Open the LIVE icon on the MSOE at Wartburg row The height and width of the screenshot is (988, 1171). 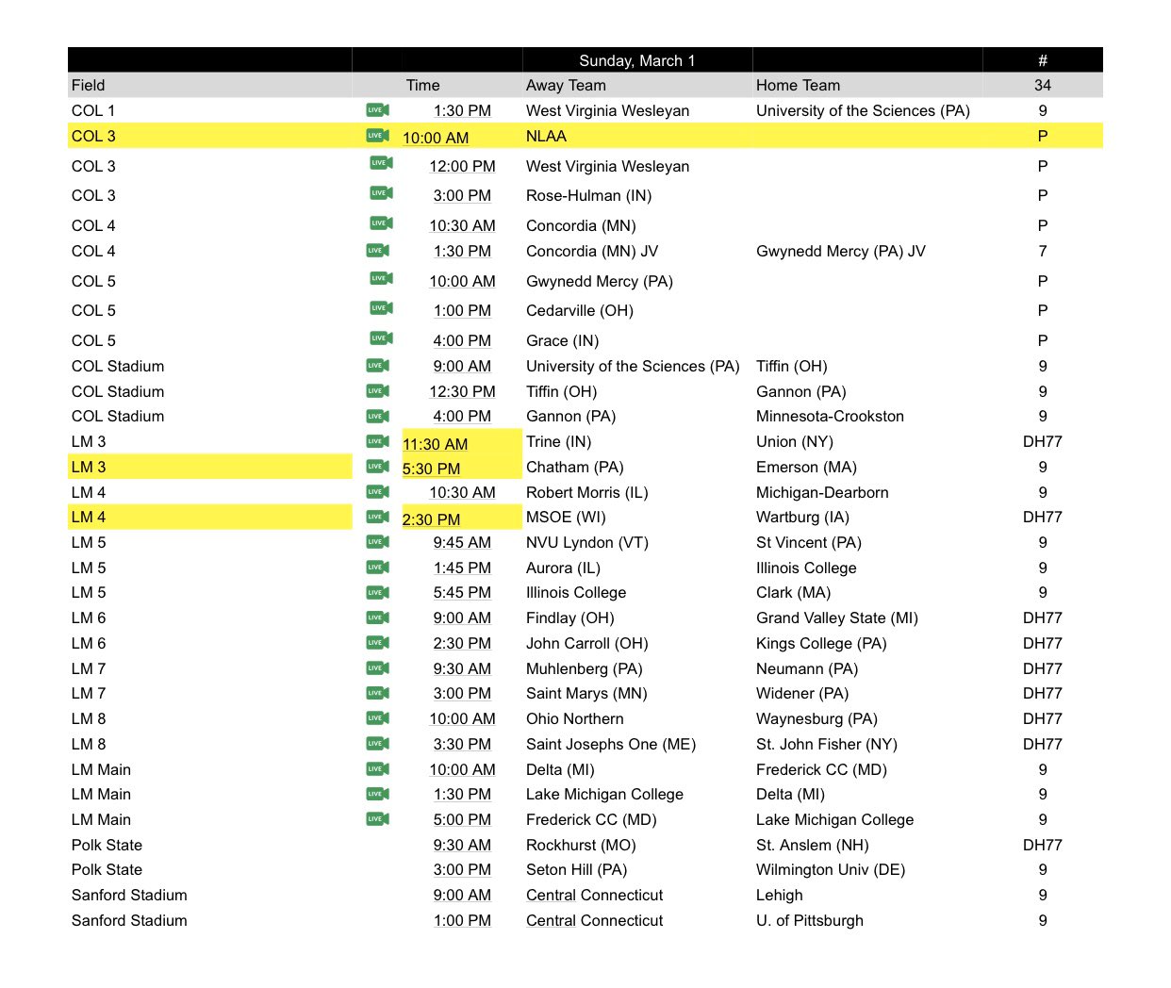[376, 514]
